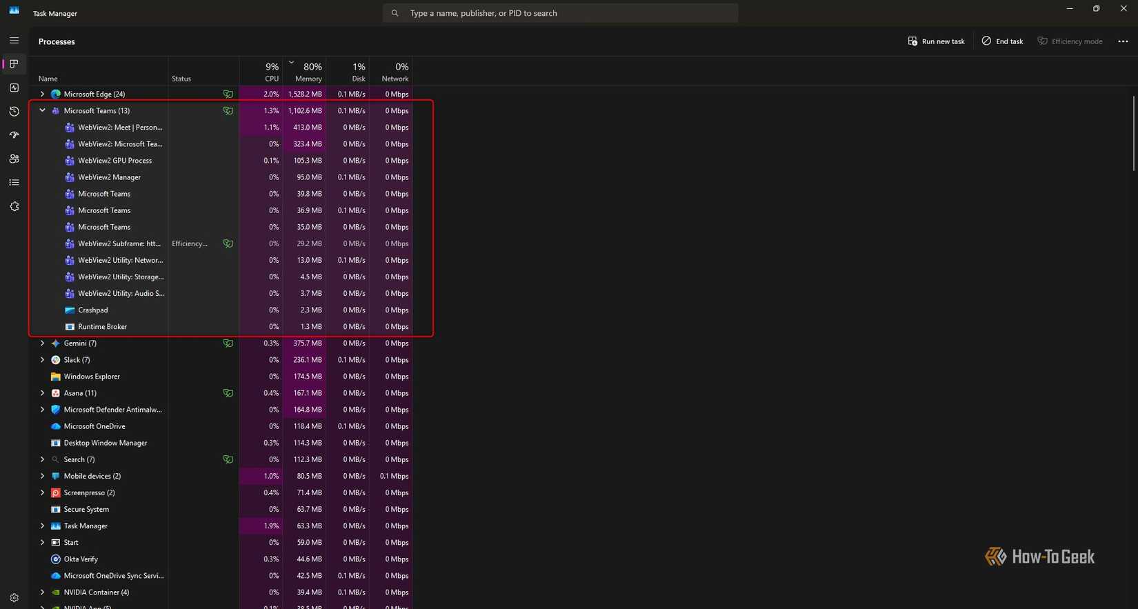
Task: Click the efficiency leaf icon on Gemini row
Action: (228, 343)
